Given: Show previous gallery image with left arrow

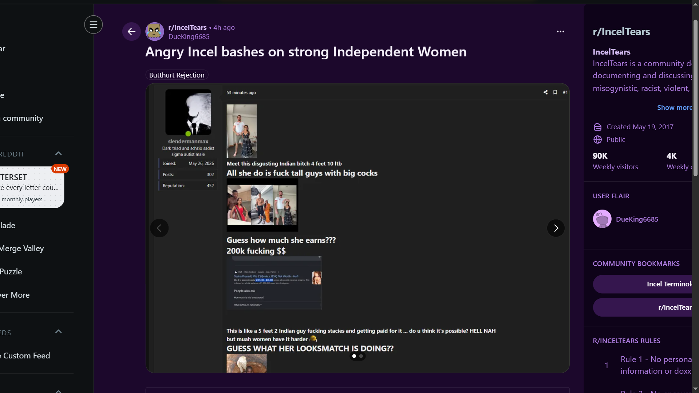Looking at the screenshot, I should 159,228.
